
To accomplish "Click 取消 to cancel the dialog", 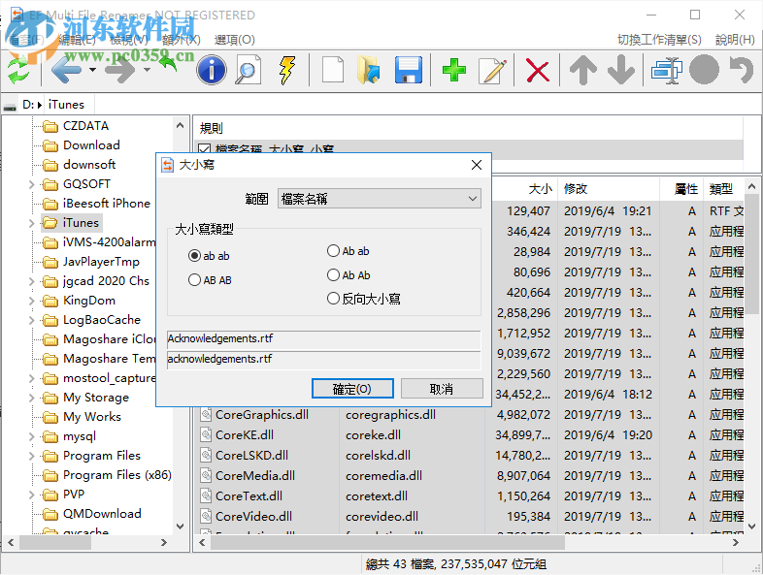I will (x=442, y=389).
